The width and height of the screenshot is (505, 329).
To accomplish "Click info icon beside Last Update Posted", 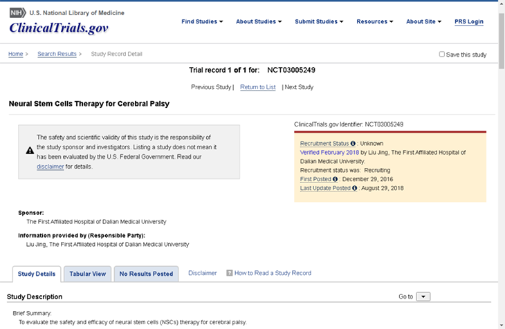I will (355, 188).
